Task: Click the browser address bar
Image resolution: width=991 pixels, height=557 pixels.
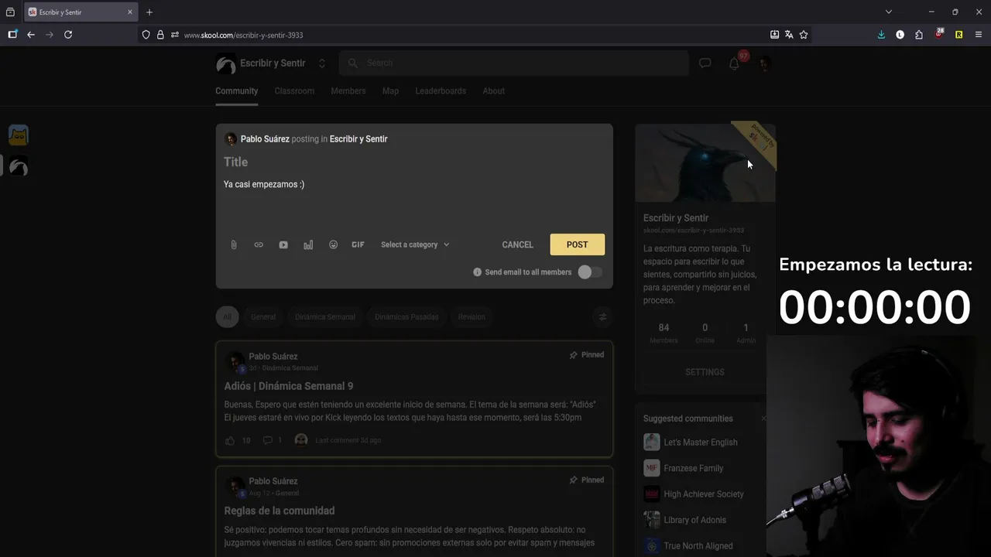Action: [453, 35]
